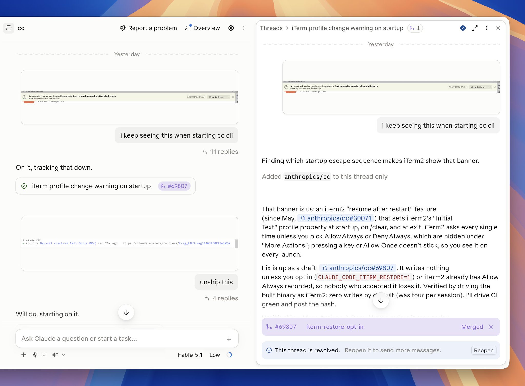Click the iterm-restore-opt-in branch name

coord(335,327)
